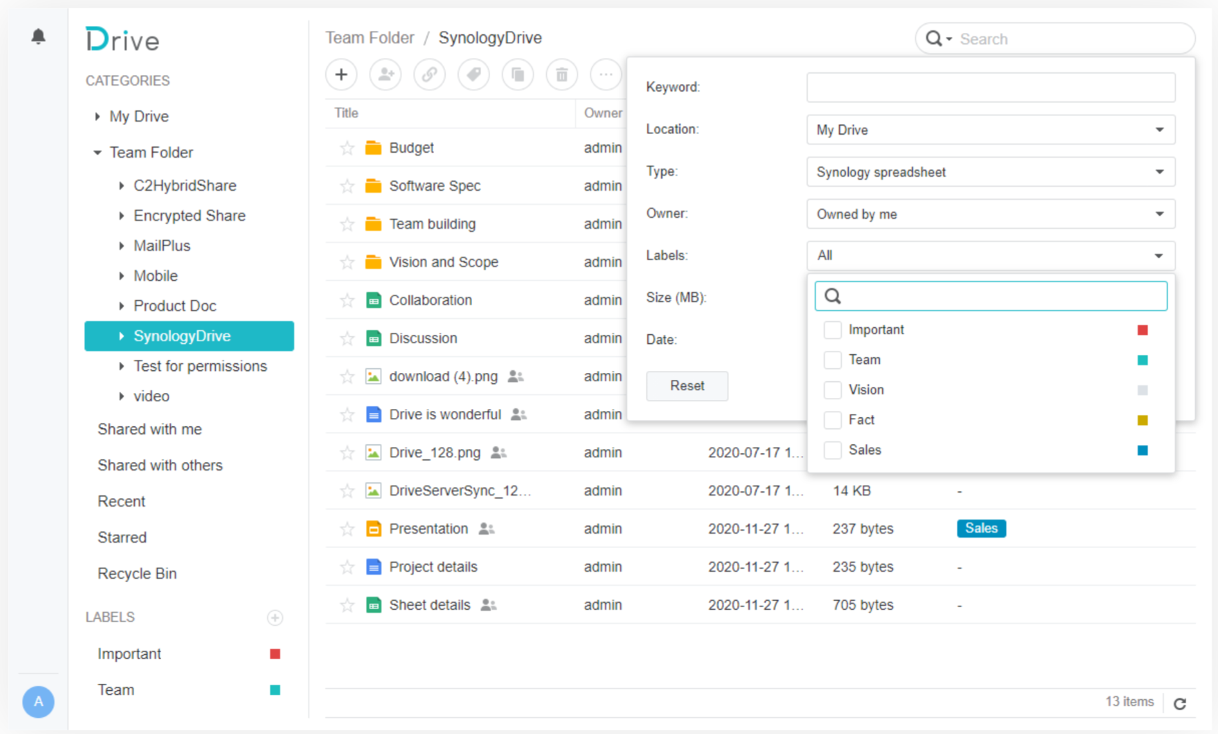Open the Location dropdown showing My Drive
The width and height of the screenshot is (1218, 734).
pos(990,130)
